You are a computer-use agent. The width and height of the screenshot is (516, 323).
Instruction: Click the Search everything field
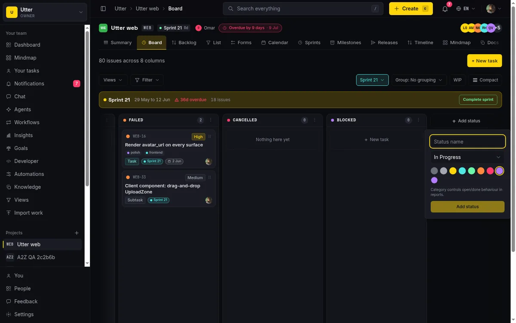[303, 9]
